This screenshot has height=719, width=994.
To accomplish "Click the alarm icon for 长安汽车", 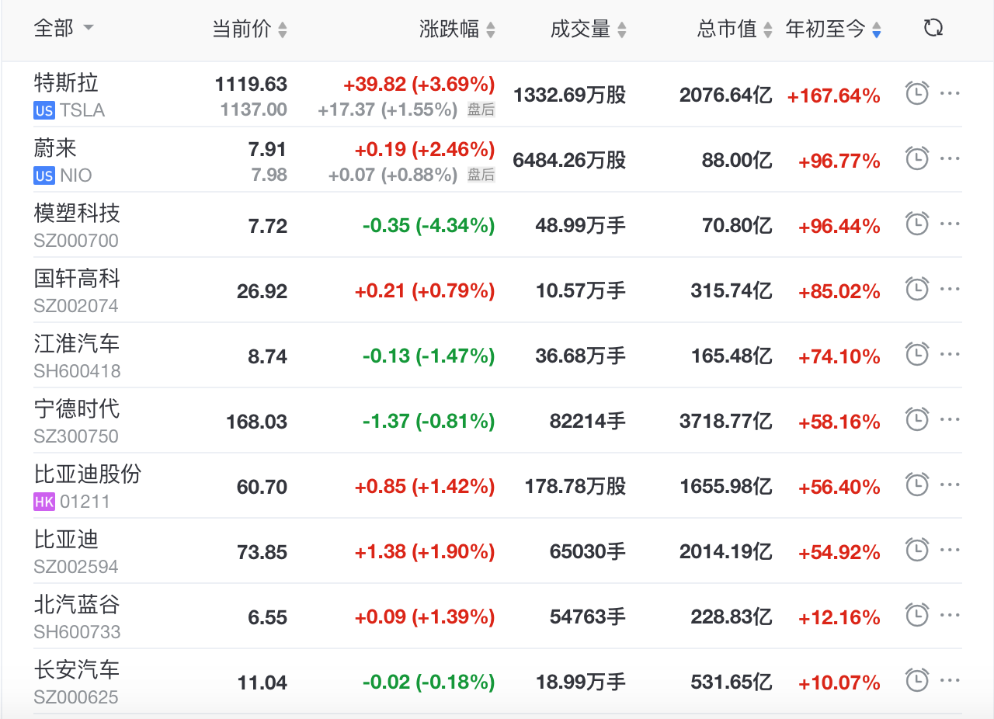I will click(x=917, y=681).
